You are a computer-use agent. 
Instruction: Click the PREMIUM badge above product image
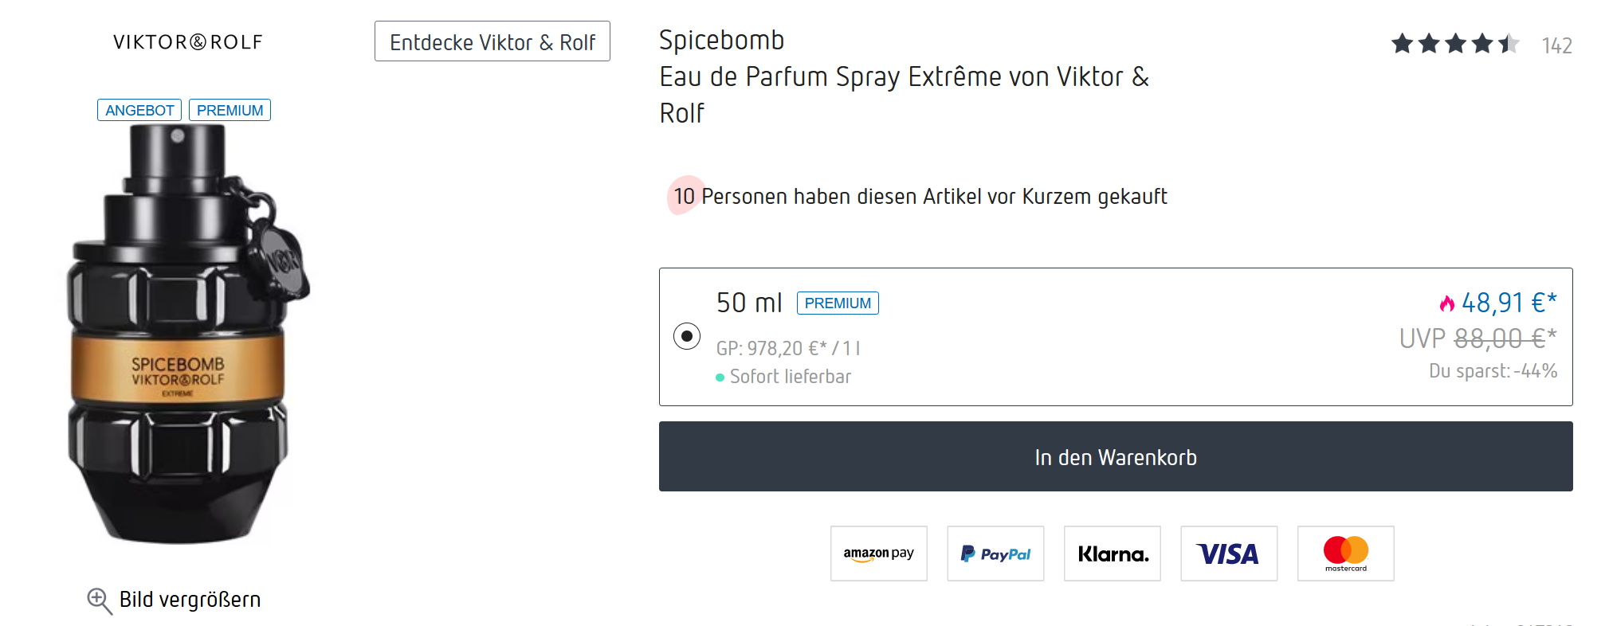pos(230,110)
